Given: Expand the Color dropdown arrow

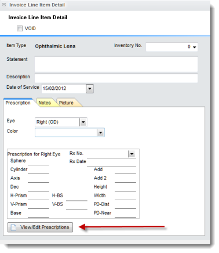Looking at the screenshot, I should pos(100,133).
